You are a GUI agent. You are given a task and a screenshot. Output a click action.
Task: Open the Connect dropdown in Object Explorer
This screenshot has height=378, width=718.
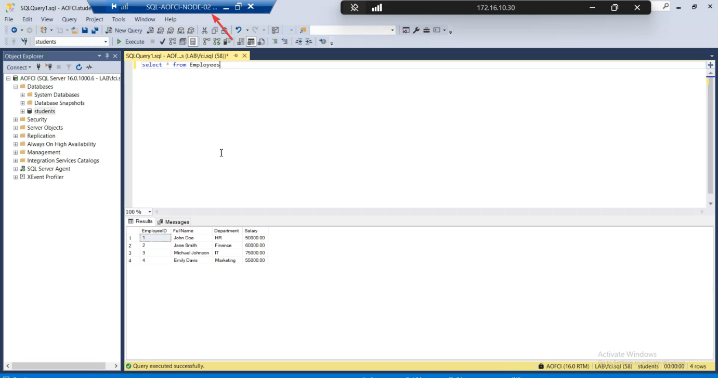pos(19,67)
